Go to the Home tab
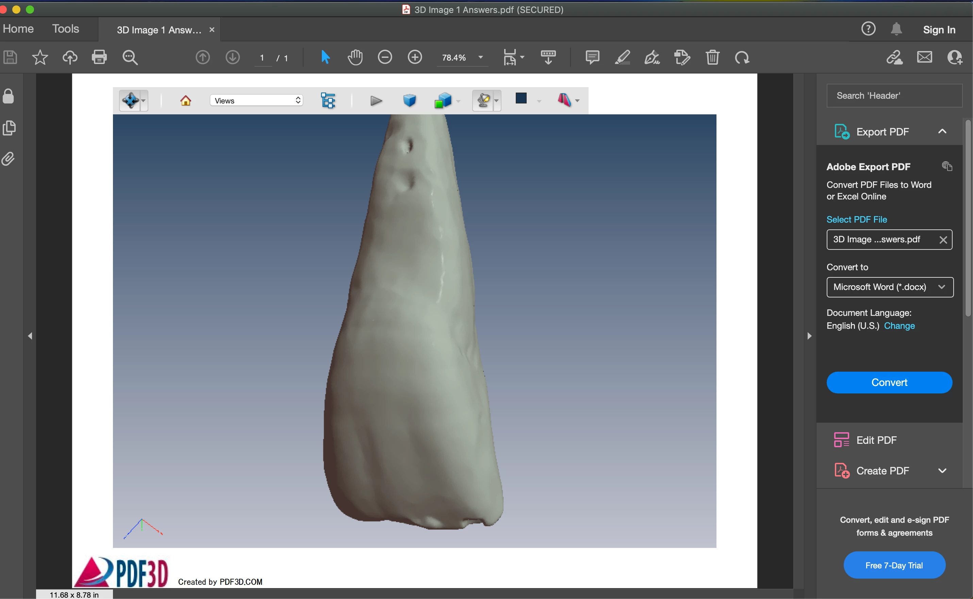Viewport: 973px width, 599px height. [18, 29]
